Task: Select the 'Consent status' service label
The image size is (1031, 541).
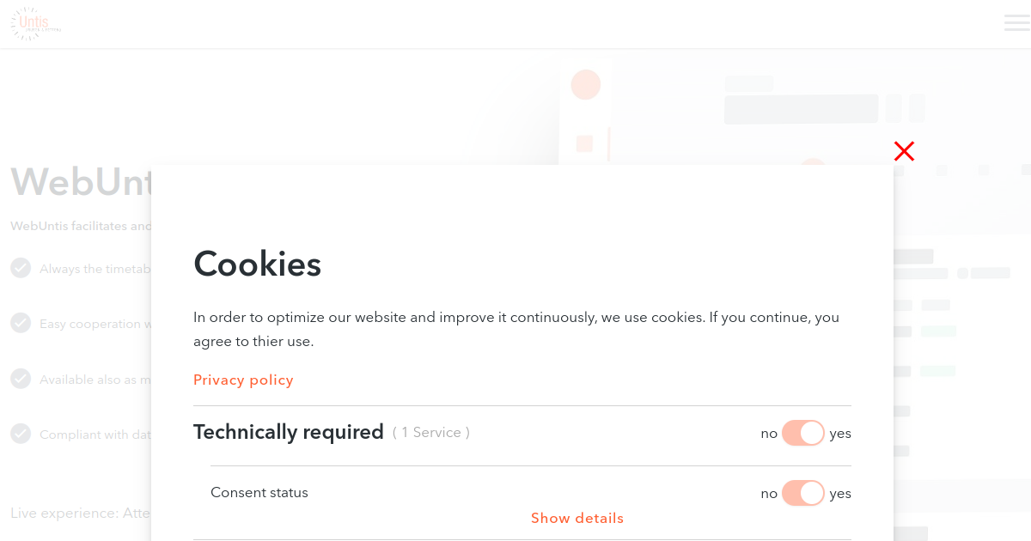Action: click(259, 493)
